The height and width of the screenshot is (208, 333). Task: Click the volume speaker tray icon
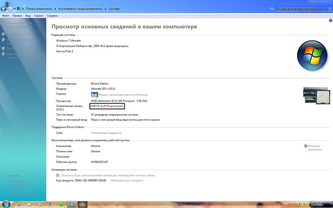(302, 204)
